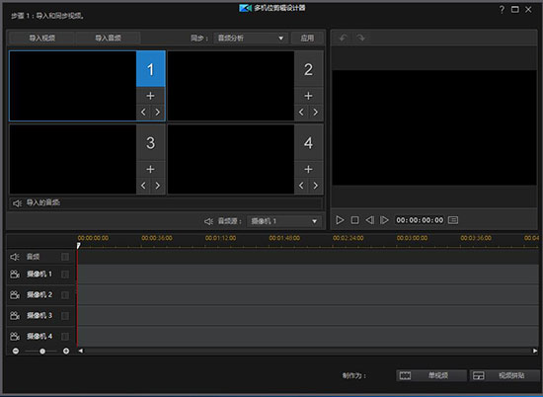Click the timeline zoom slider handle

tap(42, 351)
